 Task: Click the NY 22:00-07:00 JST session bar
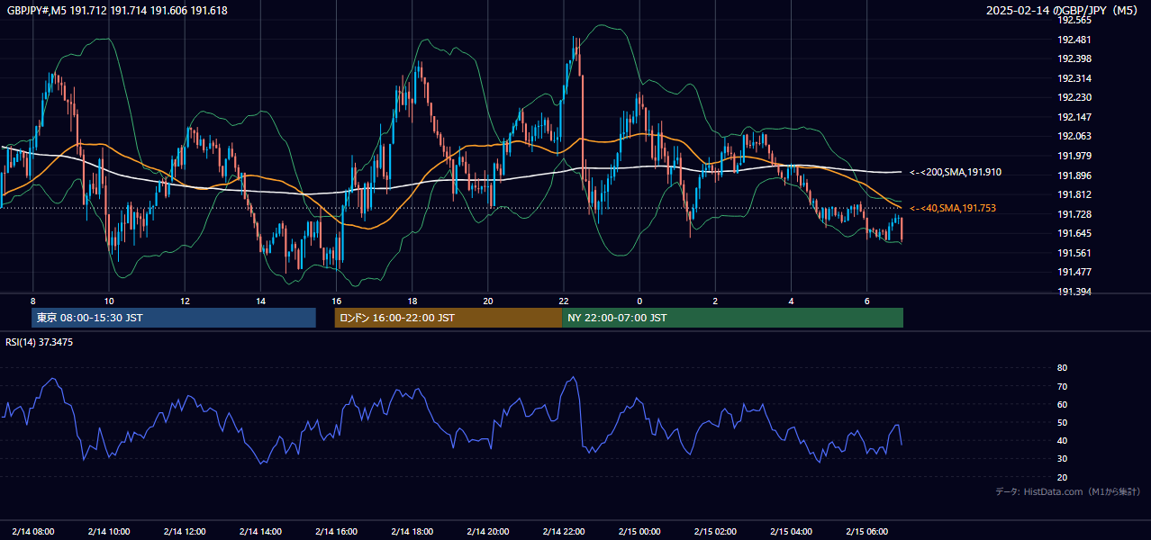(732, 318)
